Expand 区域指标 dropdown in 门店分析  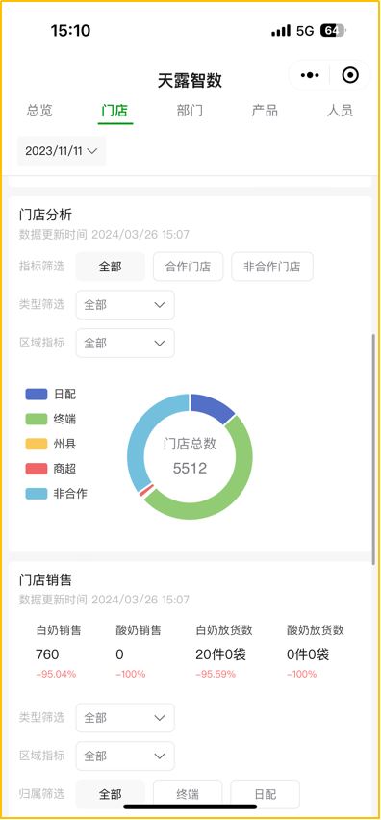(x=125, y=343)
